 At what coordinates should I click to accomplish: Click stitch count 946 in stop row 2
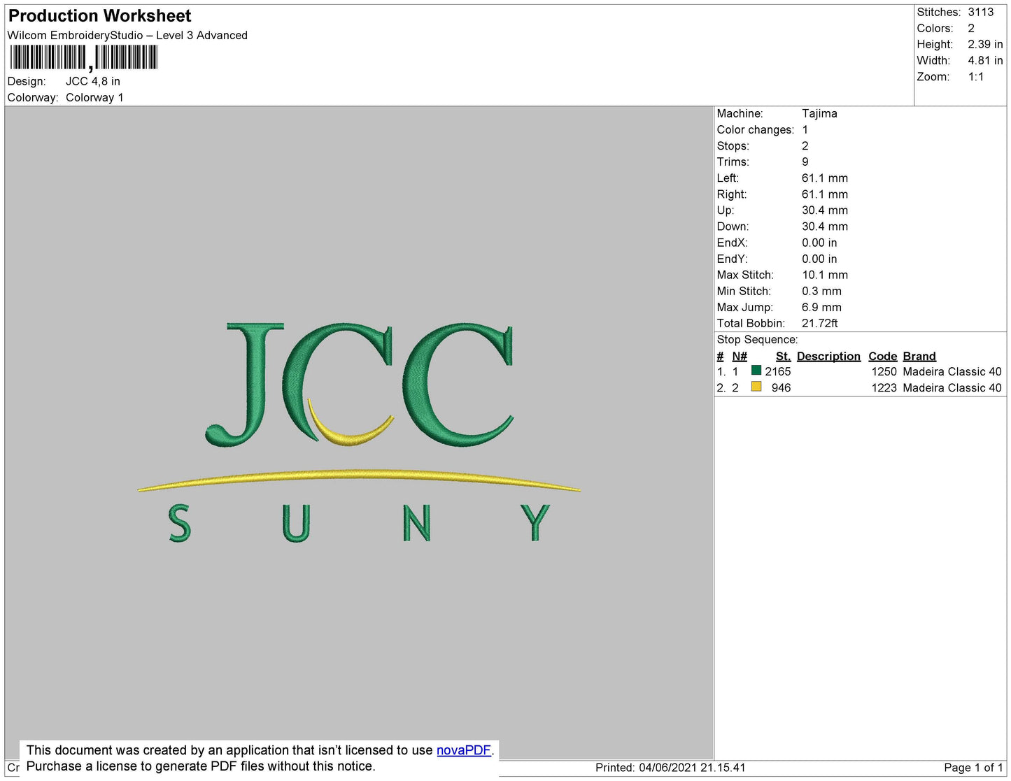point(782,387)
